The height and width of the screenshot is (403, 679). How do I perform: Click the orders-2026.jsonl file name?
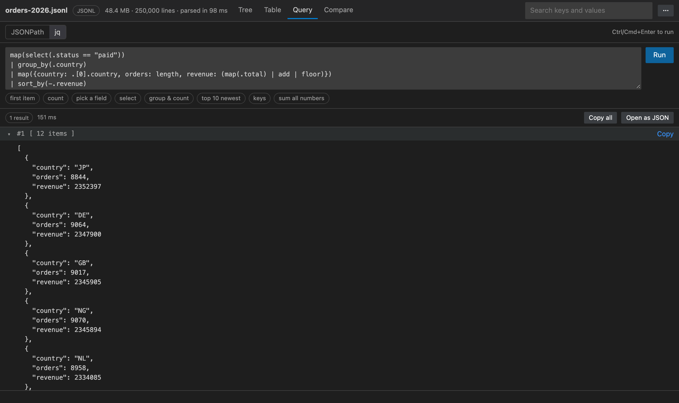point(36,10)
